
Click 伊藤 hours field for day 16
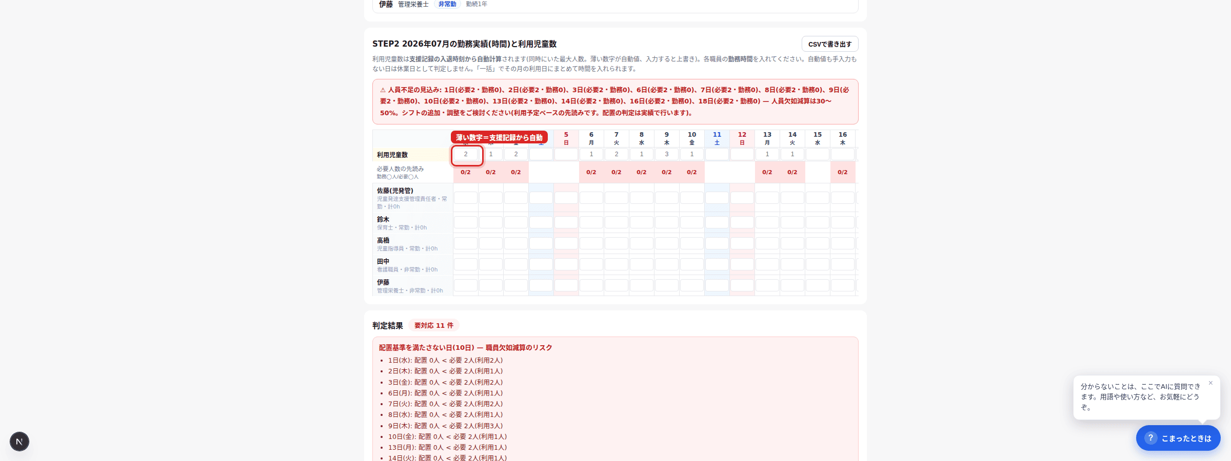[843, 285]
